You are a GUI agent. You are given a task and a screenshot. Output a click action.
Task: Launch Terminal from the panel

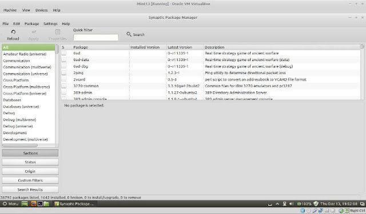[40, 204]
